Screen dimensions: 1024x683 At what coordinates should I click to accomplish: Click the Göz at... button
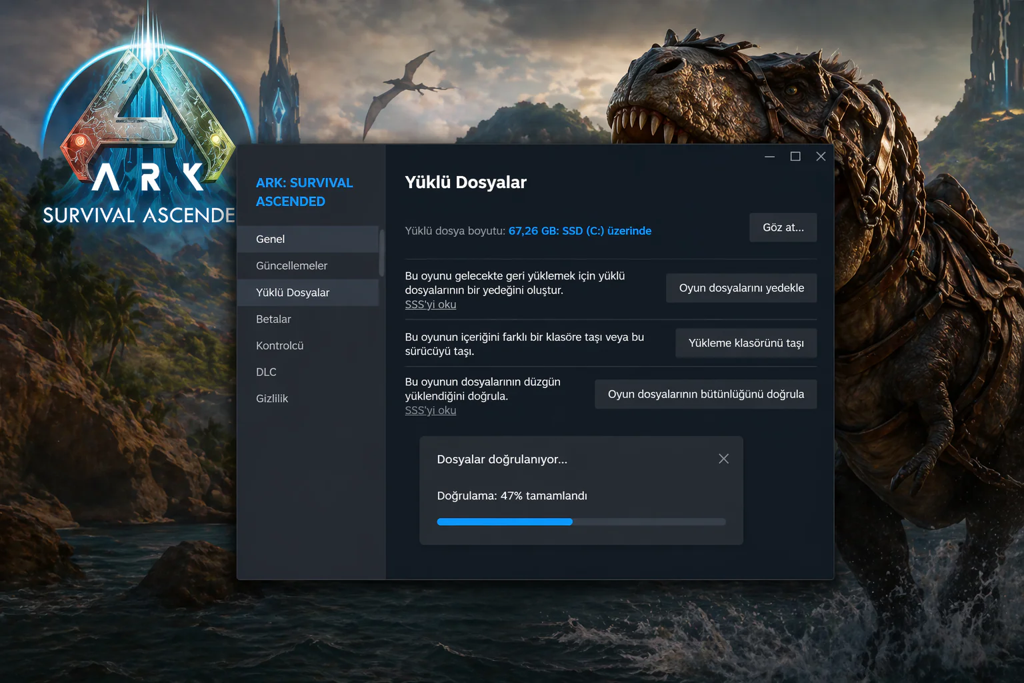[x=783, y=227]
